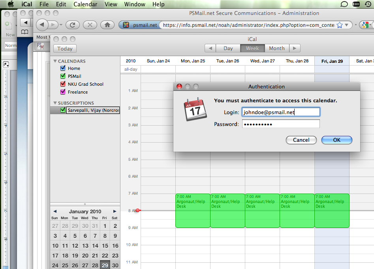This screenshot has width=374, height=269.
Task: Click the PSM favicon on the browser tab
Action: click(x=41, y=46)
